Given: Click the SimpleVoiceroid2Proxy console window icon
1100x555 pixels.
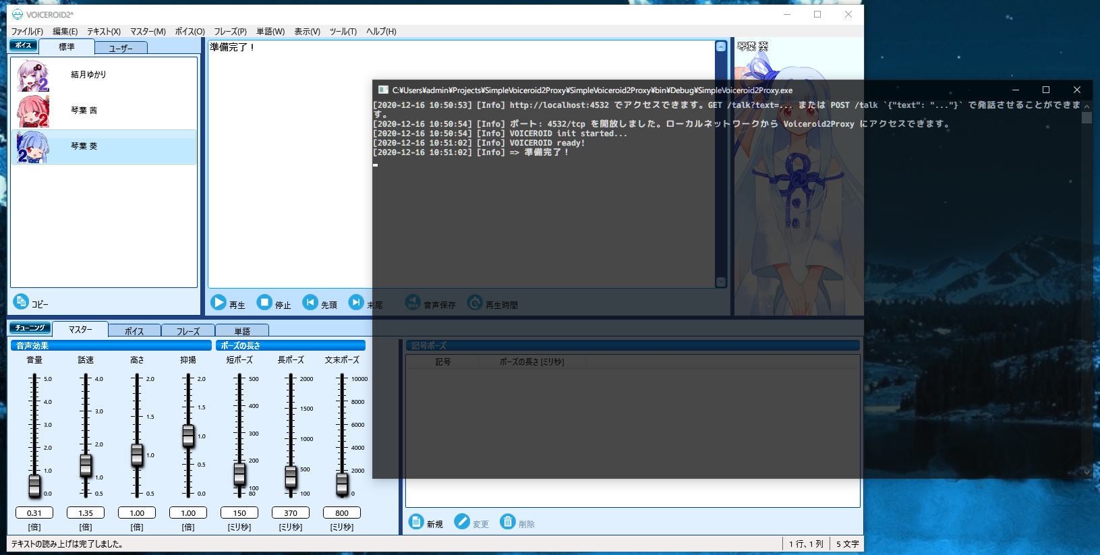Looking at the screenshot, I should point(383,90).
